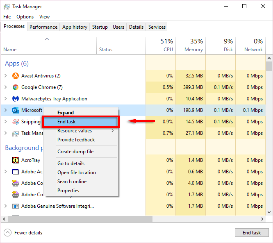273x243 pixels.
Task: Expand the Avast Antivirus process group
Action: pyautogui.click(x=5, y=76)
